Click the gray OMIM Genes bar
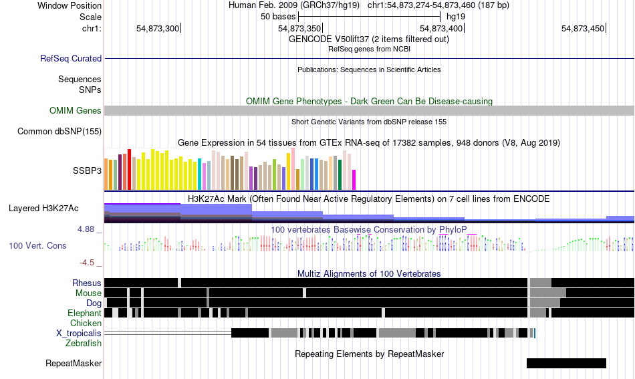Screen dimensions: 635x379 [x=369, y=110]
